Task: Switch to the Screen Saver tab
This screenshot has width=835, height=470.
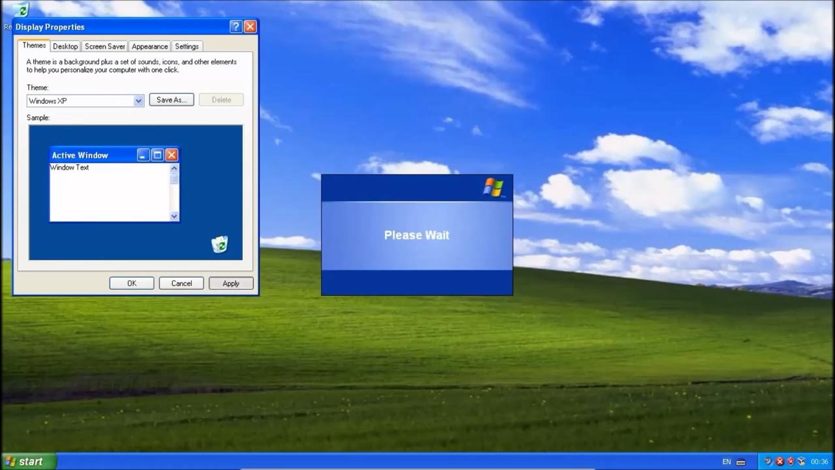Action: (105, 46)
